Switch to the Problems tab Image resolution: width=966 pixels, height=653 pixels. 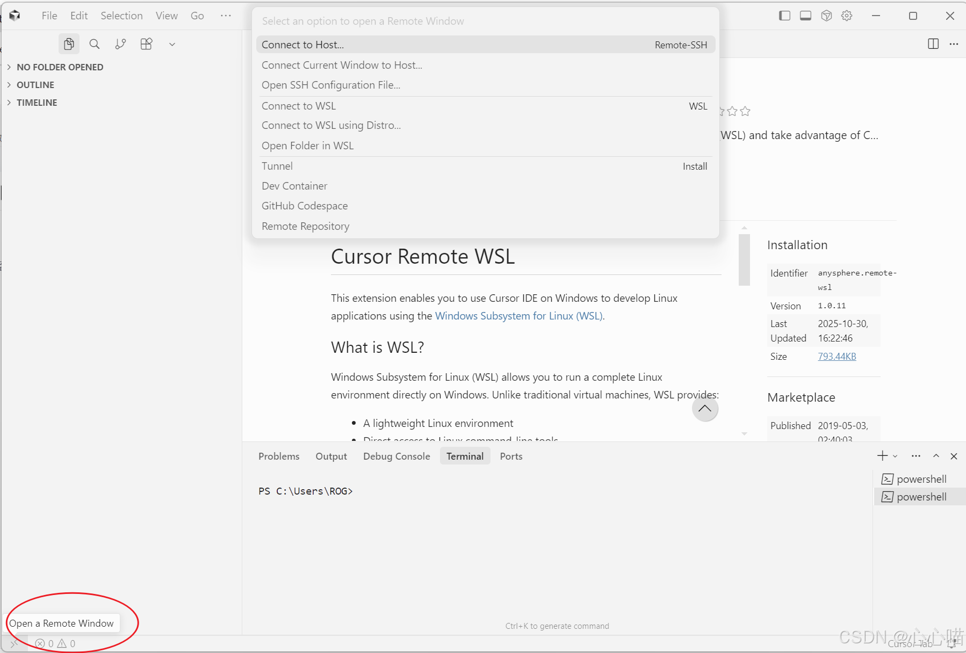coord(279,456)
